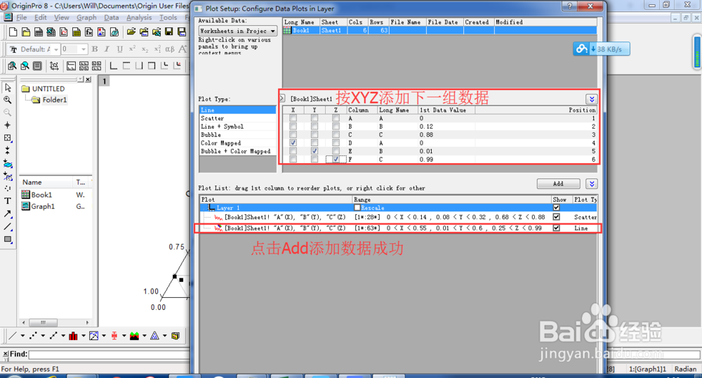Click the arrow left of [Book1]Sheet1
This screenshot has width=702, height=378.
click(282, 98)
